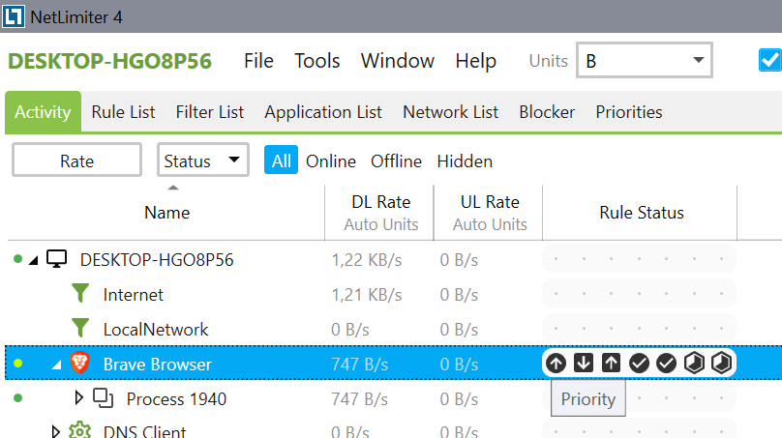
Task: Select the Hidden filter
Action: [x=465, y=161]
